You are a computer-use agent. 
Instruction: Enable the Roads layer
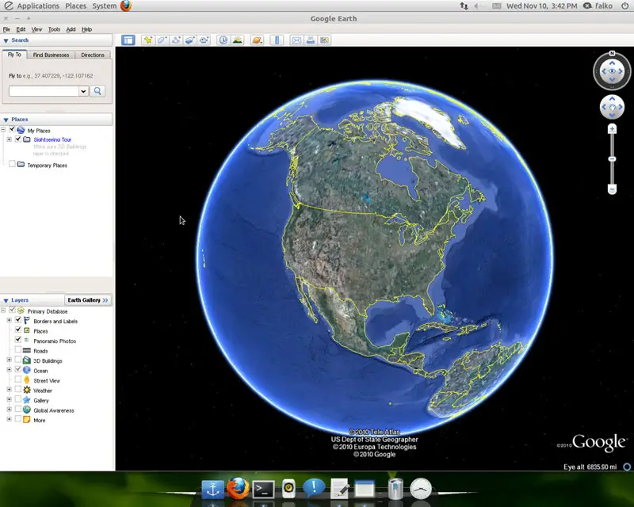click(x=18, y=349)
